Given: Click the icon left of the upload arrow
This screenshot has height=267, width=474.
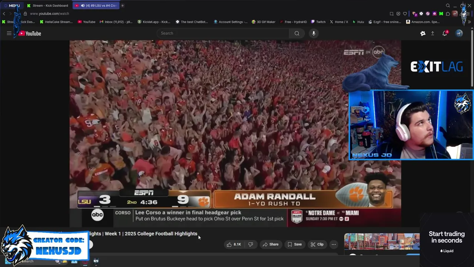Looking at the screenshot, I should pos(423,33).
